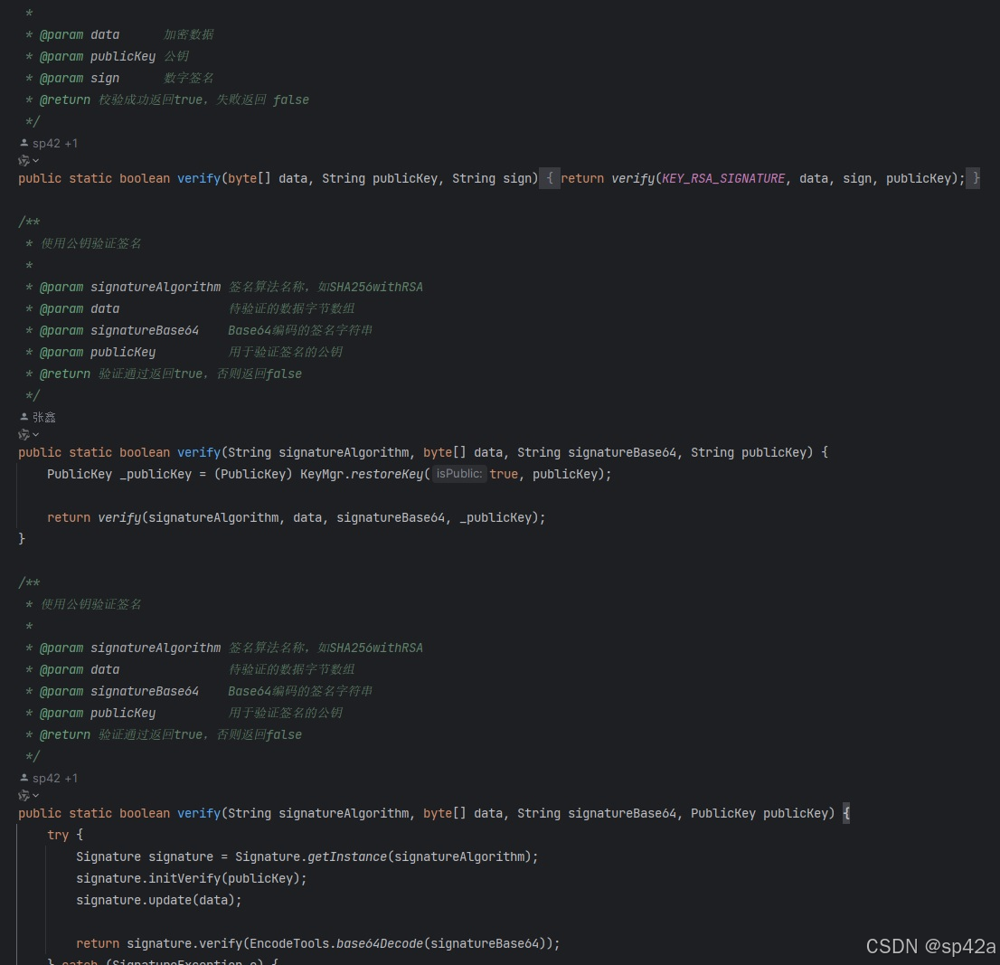
Task: Expand the folded closing brace after sign, publicKey);
Action: pyautogui.click(x=973, y=178)
